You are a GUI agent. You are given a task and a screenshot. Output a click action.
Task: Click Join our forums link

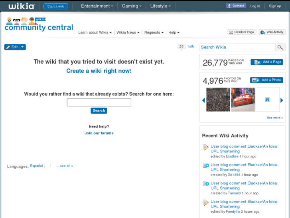click(99, 133)
